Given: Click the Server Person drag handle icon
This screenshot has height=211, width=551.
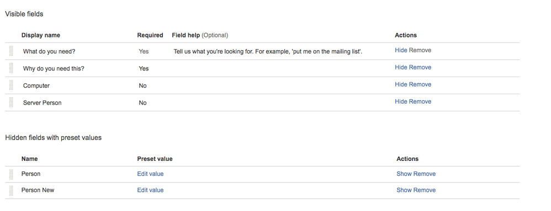Looking at the screenshot, I should [x=11, y=102].
